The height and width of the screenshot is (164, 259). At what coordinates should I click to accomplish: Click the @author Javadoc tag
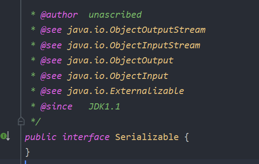tap(59, 15)
